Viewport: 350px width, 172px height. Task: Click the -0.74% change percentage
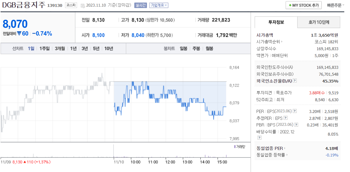point(42,34)
